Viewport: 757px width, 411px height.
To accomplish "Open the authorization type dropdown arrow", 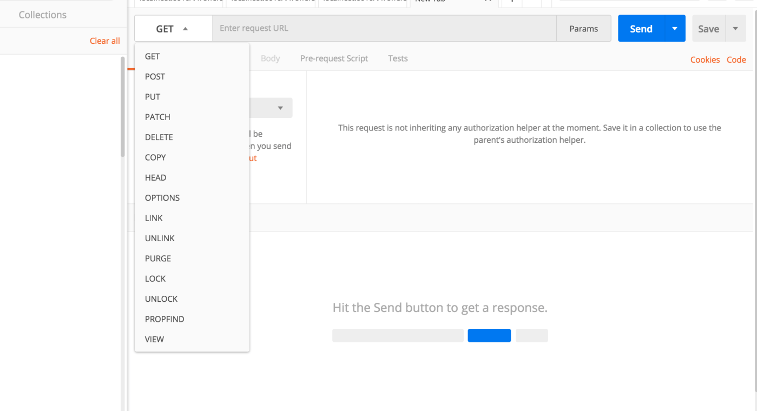I will (280, 108).
